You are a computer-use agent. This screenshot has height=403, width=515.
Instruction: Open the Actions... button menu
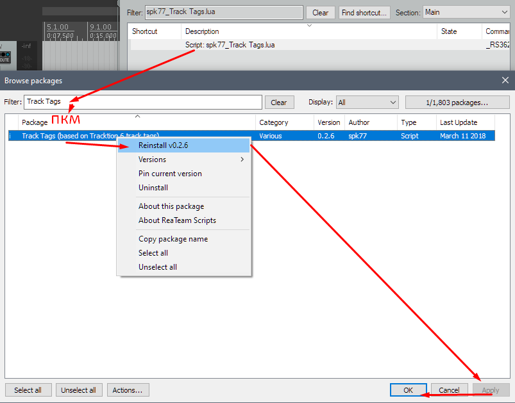[x=128, y=390]
